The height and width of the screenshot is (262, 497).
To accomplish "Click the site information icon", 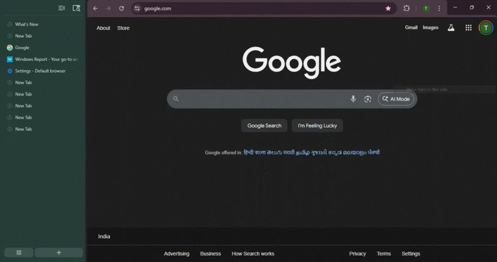I will [x=137, y=8].
